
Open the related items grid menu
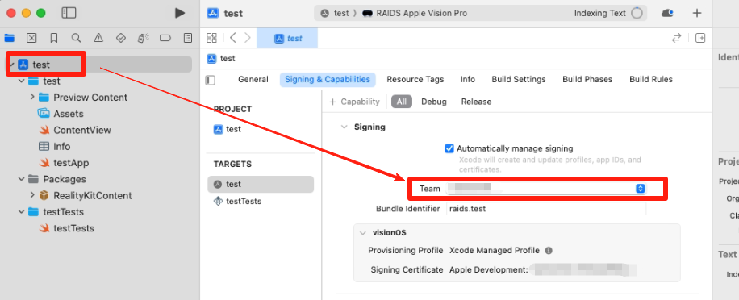(211, 38)
